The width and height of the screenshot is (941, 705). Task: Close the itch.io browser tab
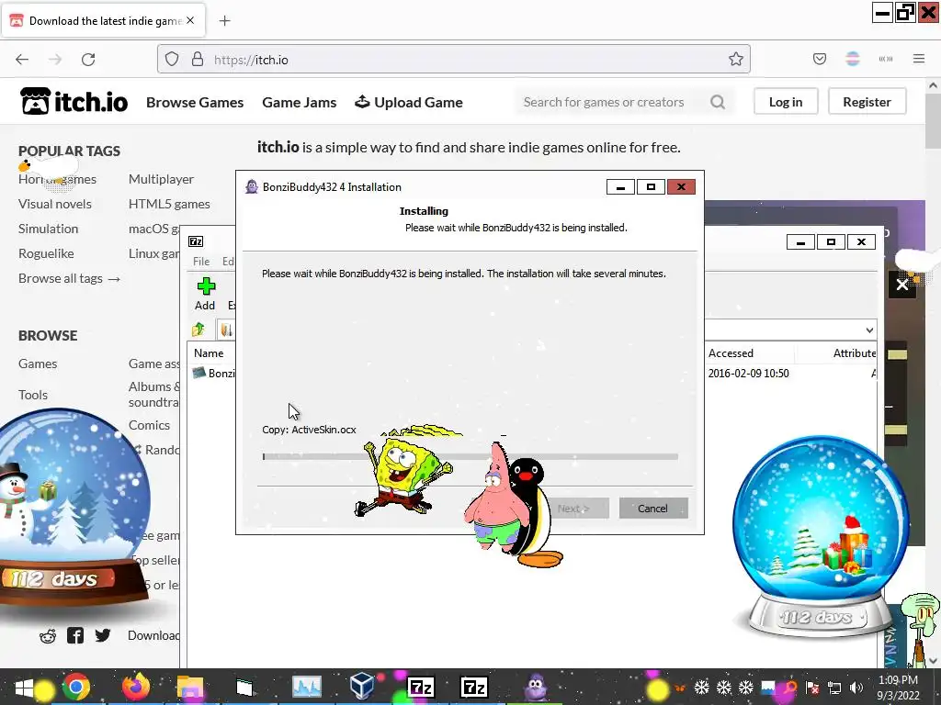point(190,20)
